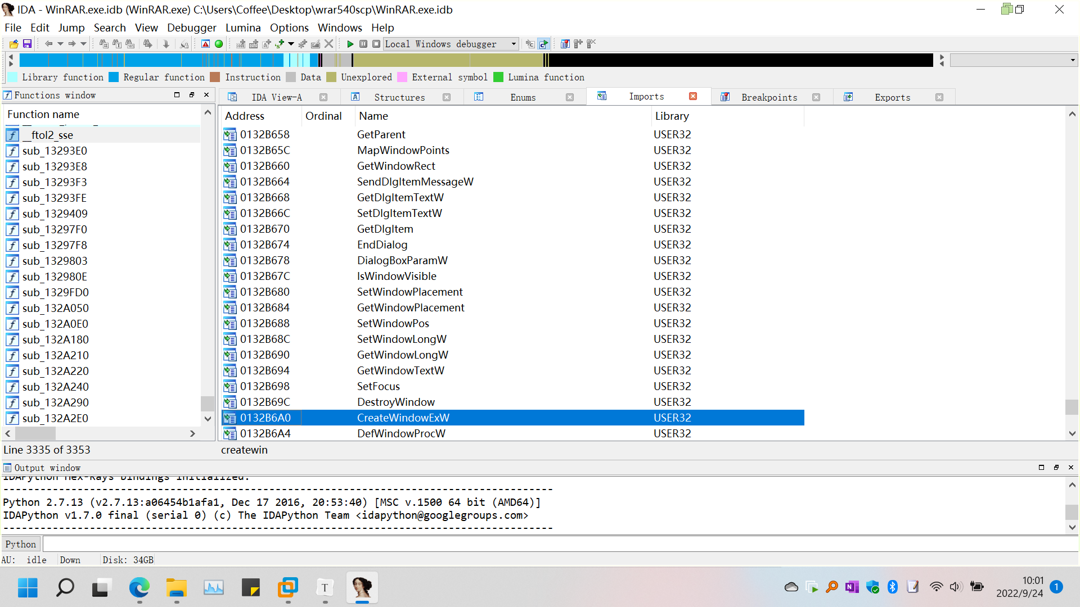Image resolution: width=1080 pixels, height=607 pixels.
Task: Click the search next arrow-down icon
Action: coord(166,44)
